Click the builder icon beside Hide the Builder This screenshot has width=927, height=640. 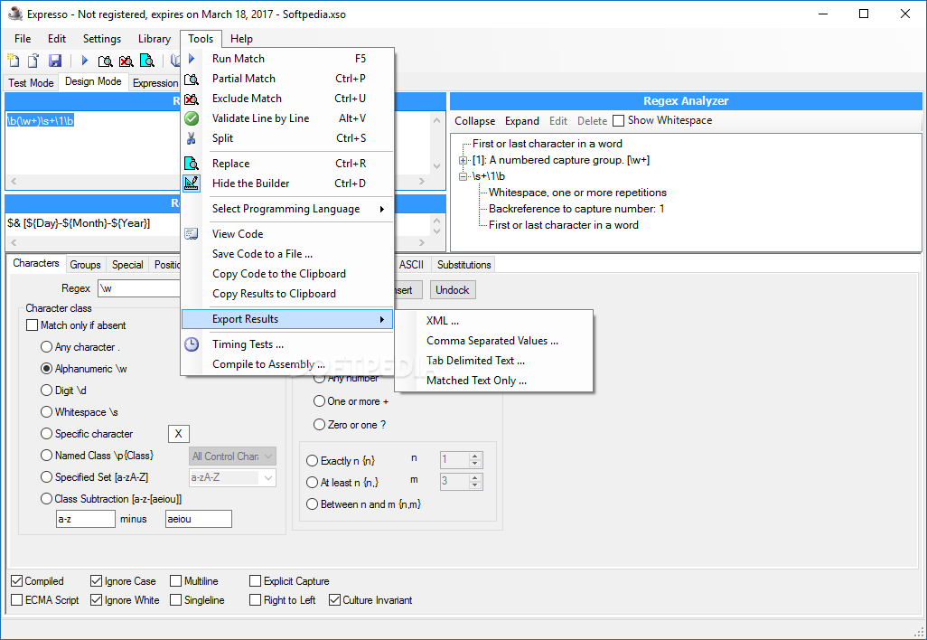point(192,184)
